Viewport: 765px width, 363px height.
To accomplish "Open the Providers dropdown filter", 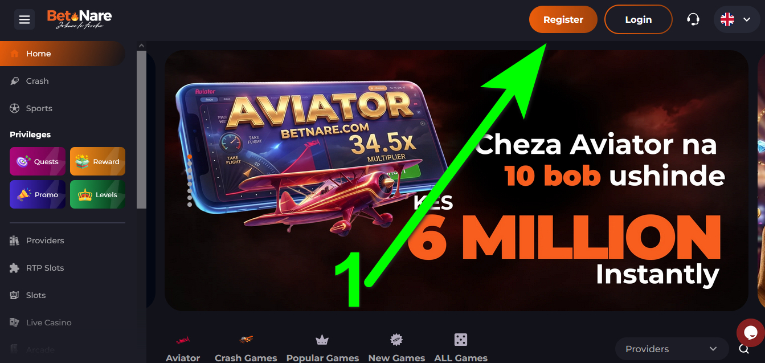I will pyautogui.click(x=672, y=349).
